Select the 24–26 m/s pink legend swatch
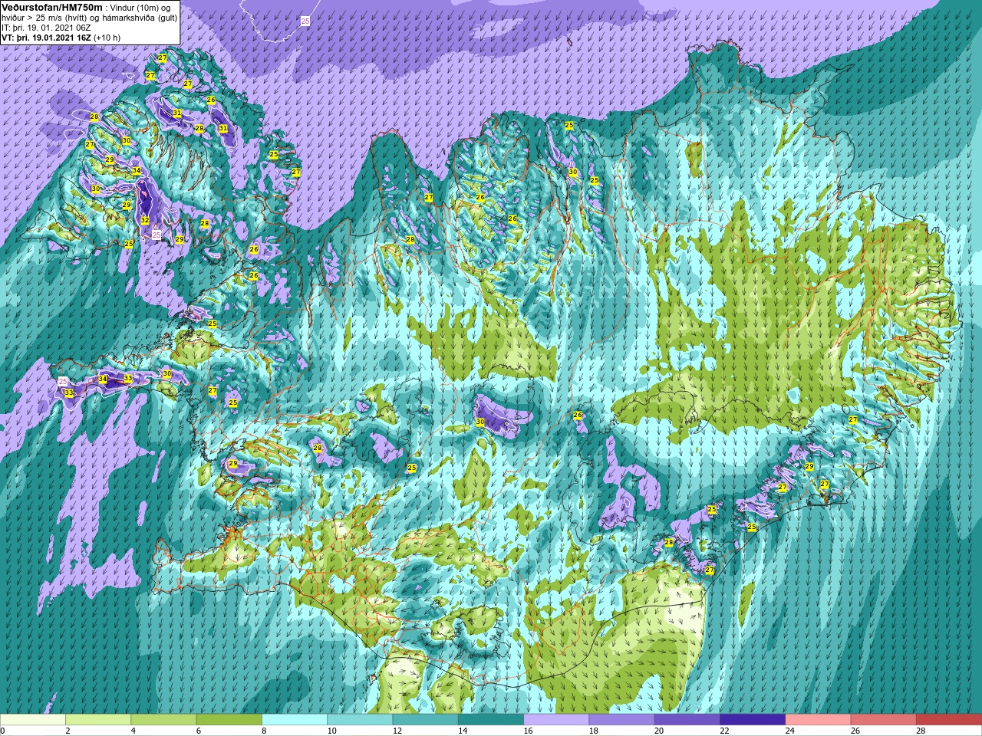Viewport: 982px width, 736px height. point(818,720)
